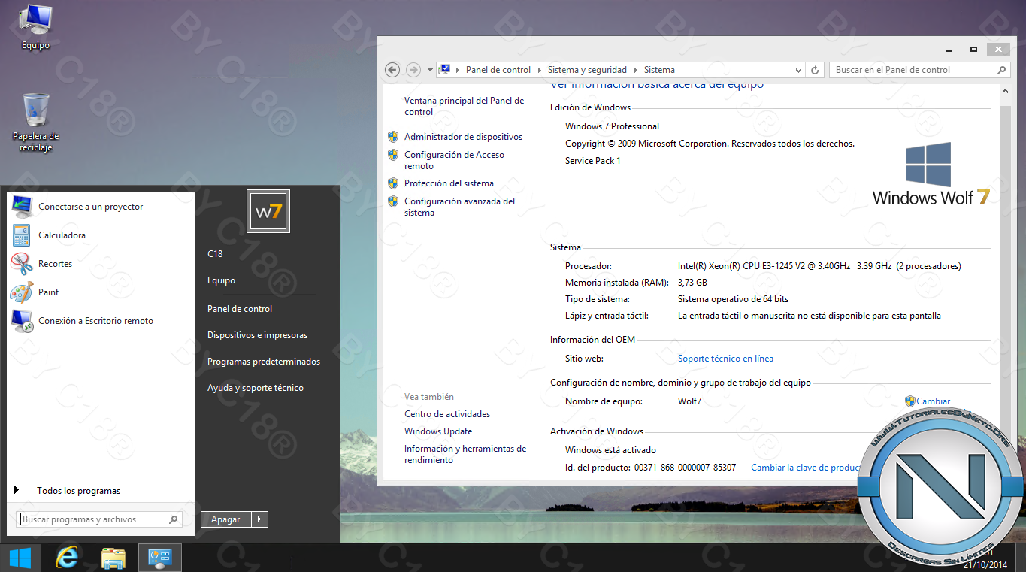The image size is (1026, 572).
Task: Open Soporte técnico en línea link
Action: tap(725, 359)
